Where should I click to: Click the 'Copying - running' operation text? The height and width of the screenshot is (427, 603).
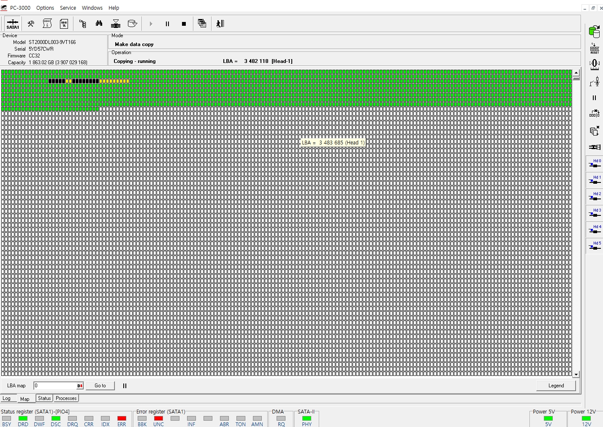pos(135,61)
